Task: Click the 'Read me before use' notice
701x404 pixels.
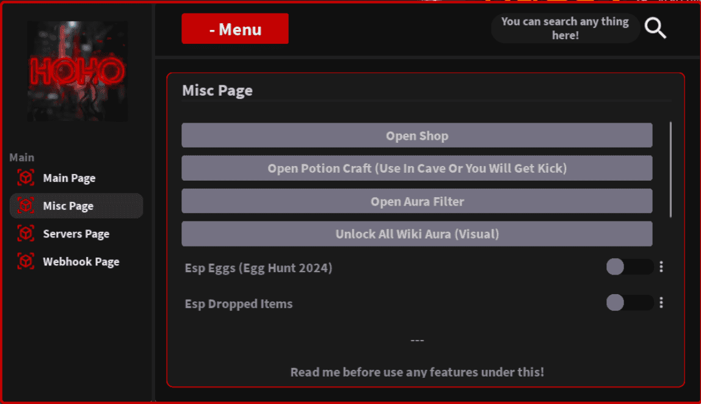Action: [x=417, y=372]
